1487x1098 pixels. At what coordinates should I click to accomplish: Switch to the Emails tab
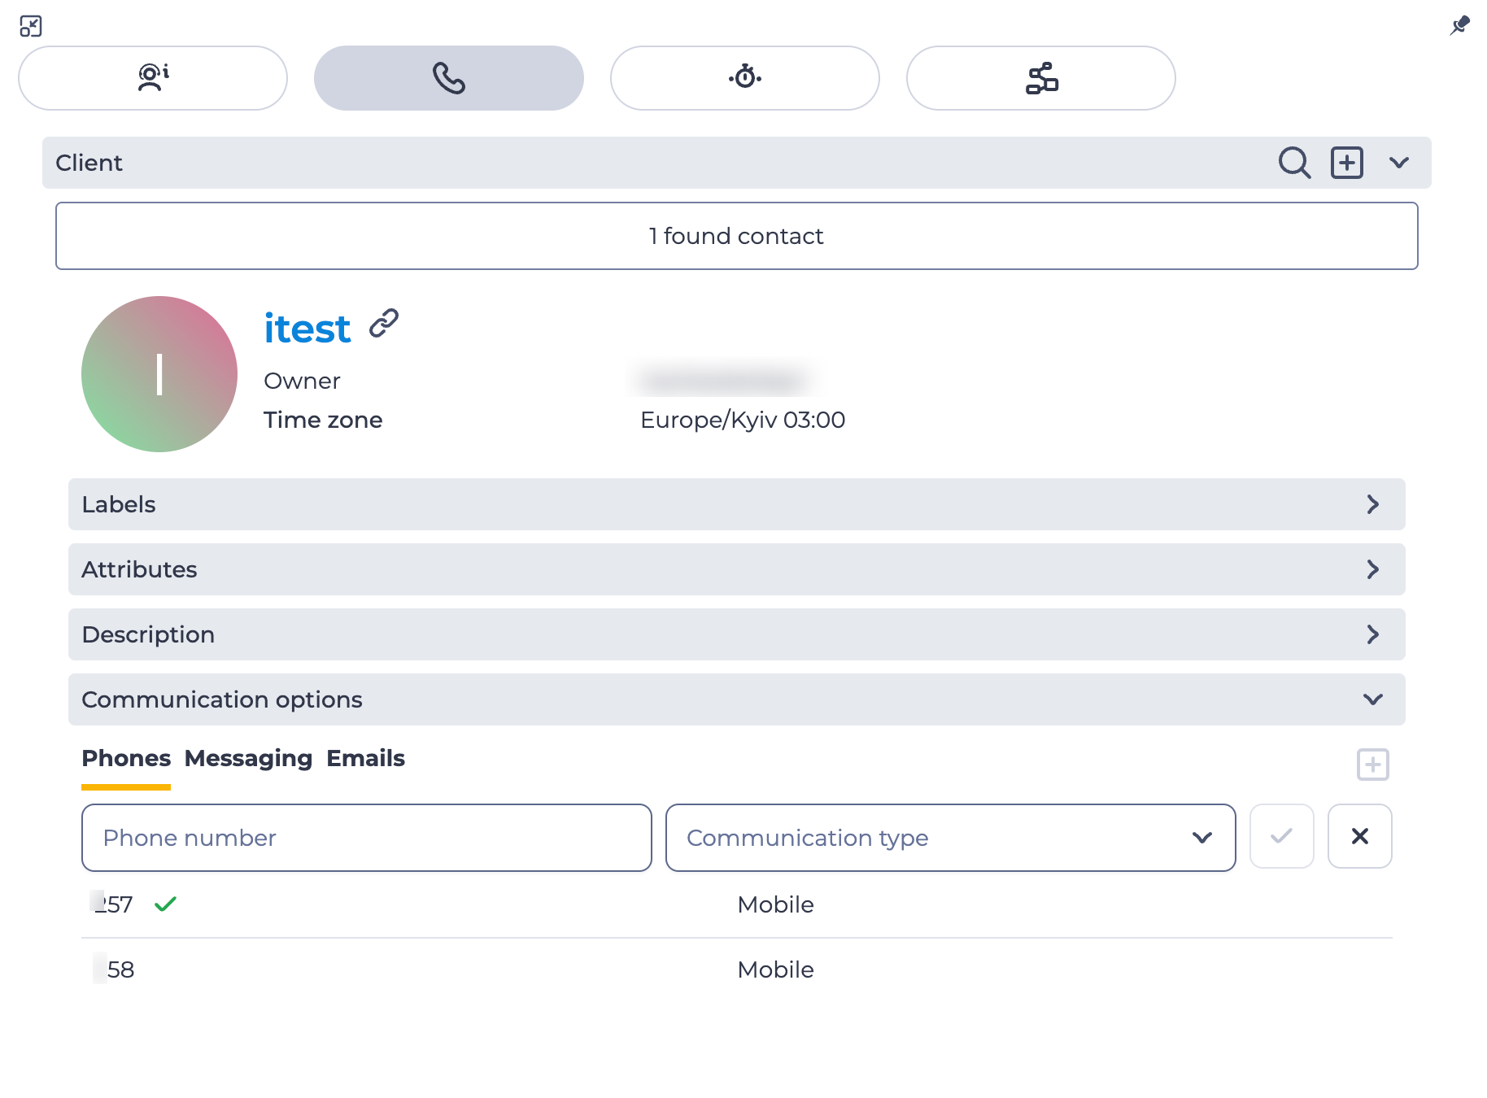coord(365,758)
